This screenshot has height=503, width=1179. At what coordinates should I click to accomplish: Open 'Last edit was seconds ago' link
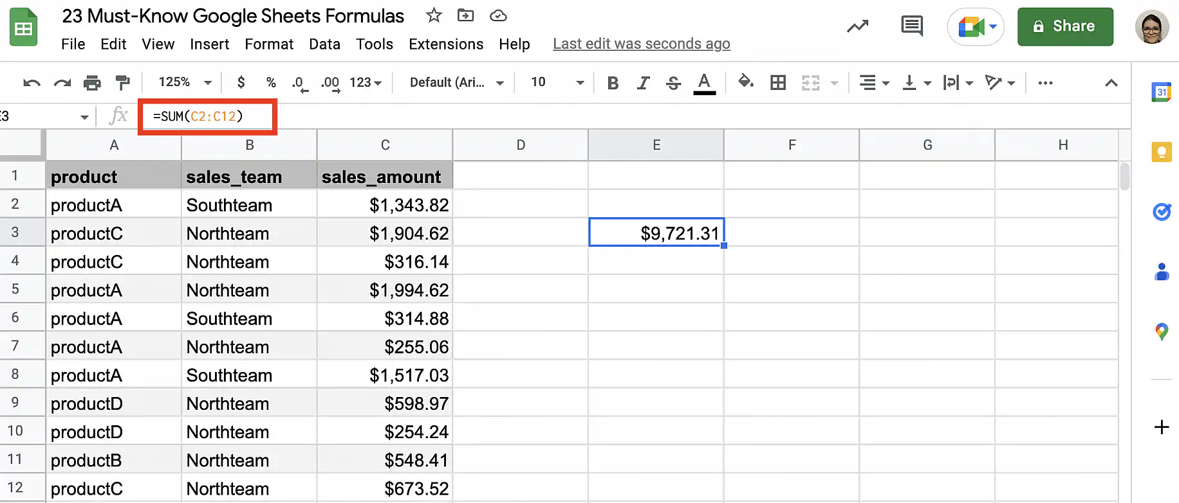(x=642, y=44)
